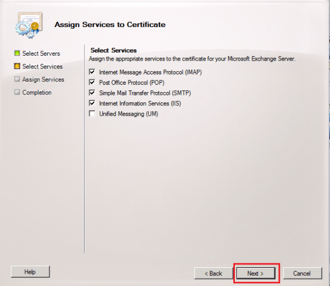Select the Select Services step in sidebar
Screen dimensions: 330x286
[42, 67]
